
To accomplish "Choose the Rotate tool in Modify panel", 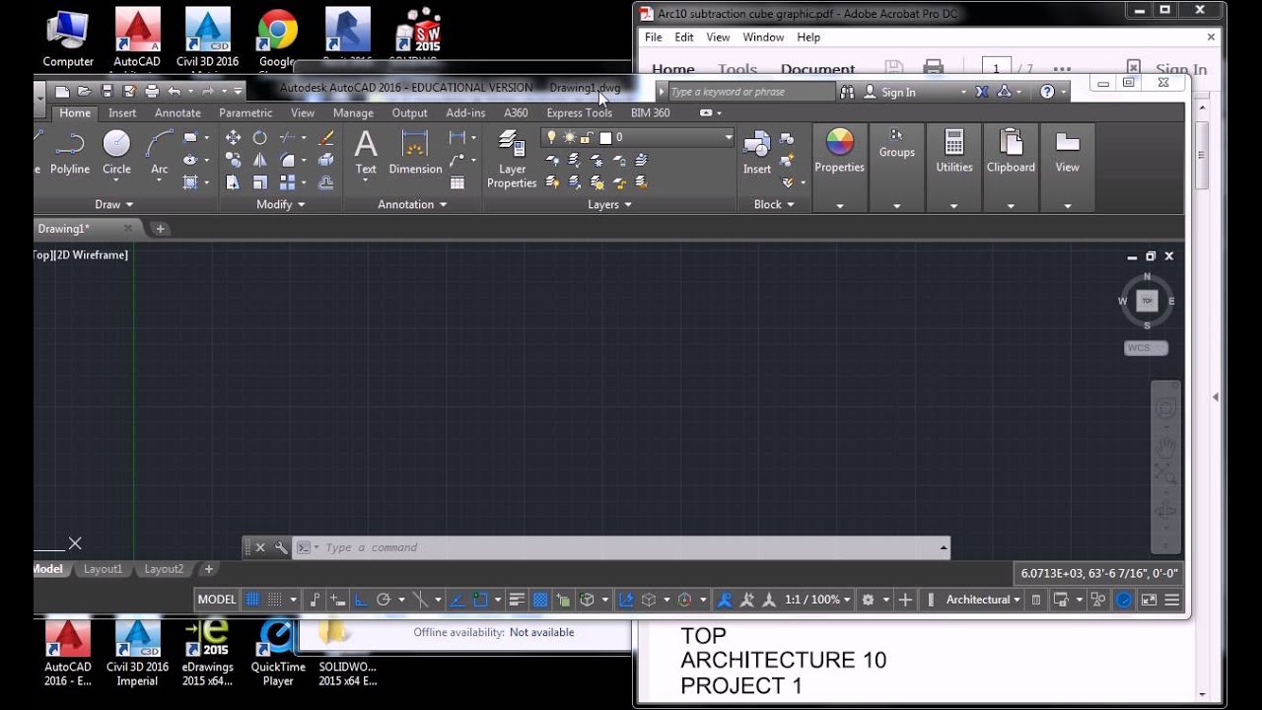I will click(259, 138).
